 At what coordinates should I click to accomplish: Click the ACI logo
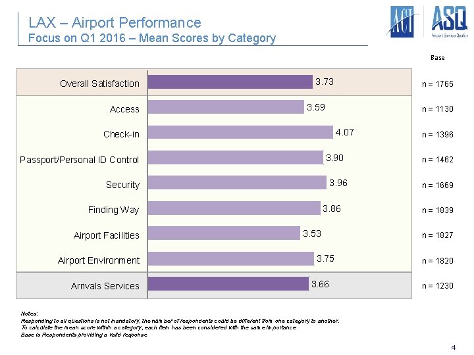pos(402,22)
